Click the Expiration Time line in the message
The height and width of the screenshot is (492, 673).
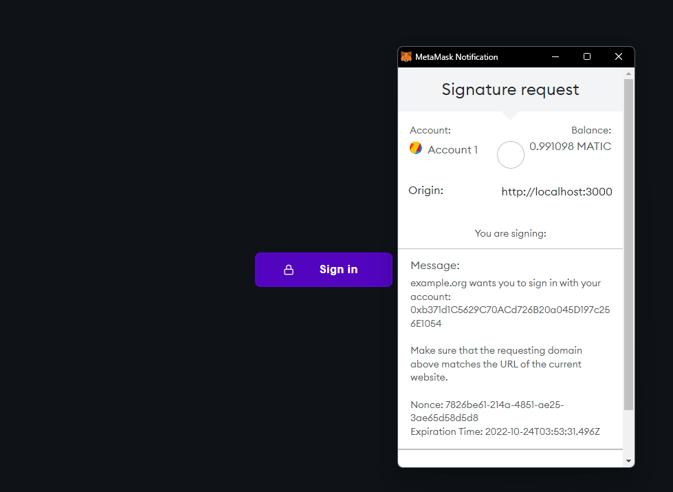(x=505, y=431)
